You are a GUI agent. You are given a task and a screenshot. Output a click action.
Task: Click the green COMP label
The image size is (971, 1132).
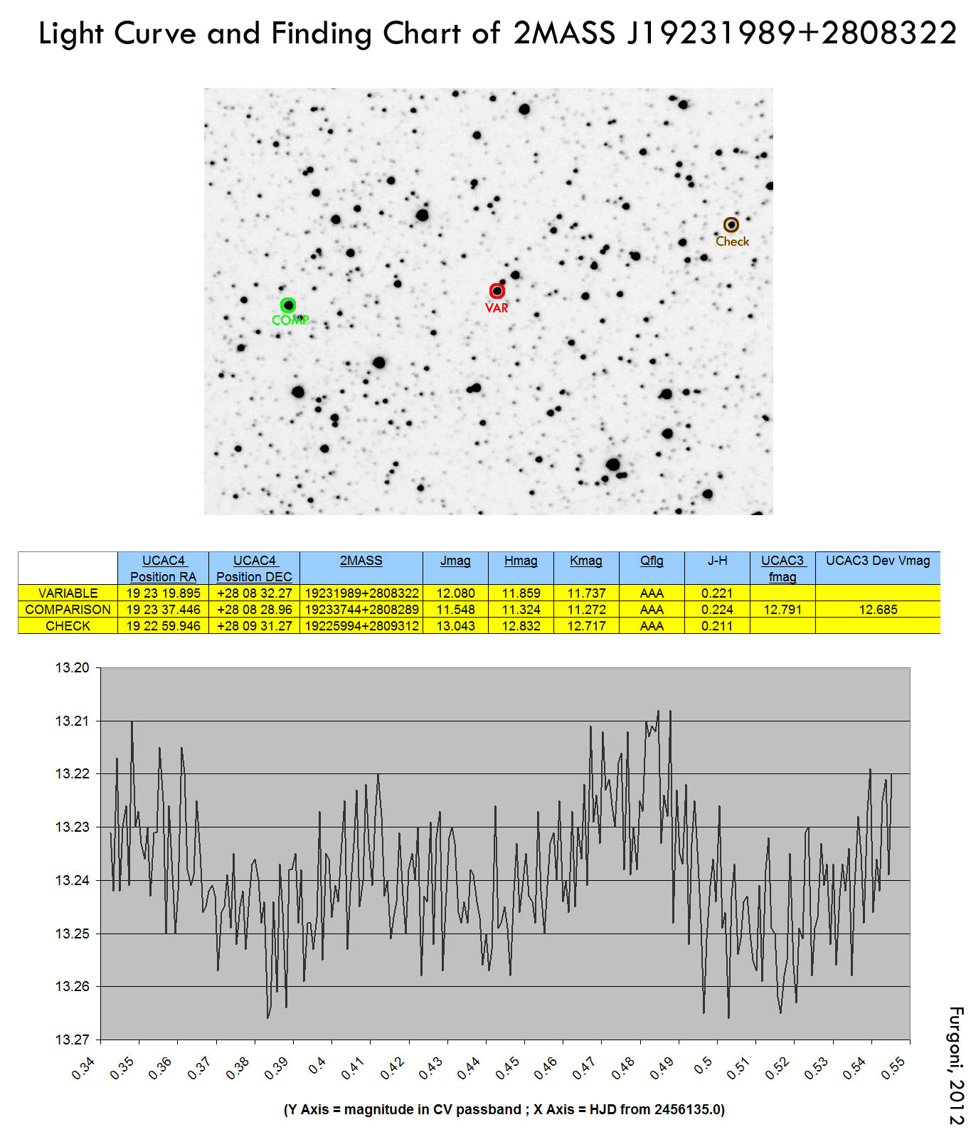(290, 320)
